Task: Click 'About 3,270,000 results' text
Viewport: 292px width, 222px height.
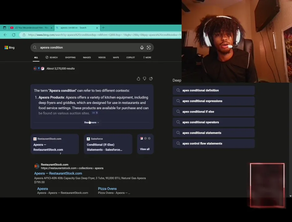Action: pos(61,68)
